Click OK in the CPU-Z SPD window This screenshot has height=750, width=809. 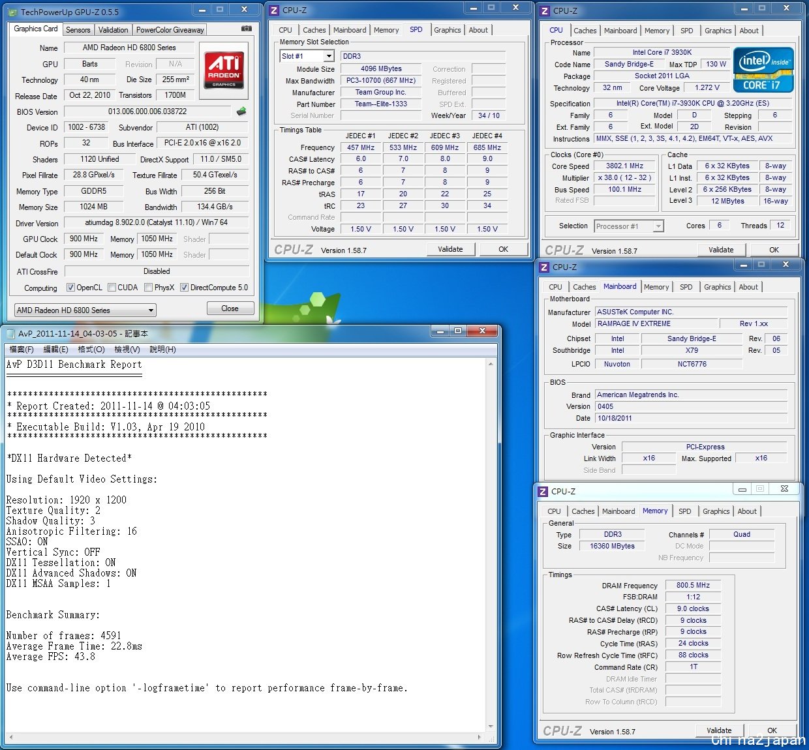[x=503, y=249]
